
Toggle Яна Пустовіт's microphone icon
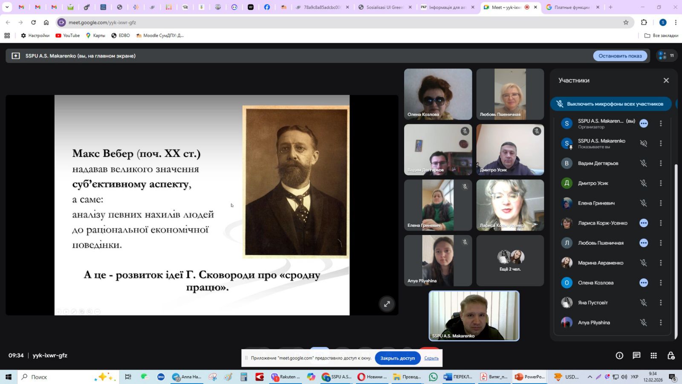[x=643, y=303]
